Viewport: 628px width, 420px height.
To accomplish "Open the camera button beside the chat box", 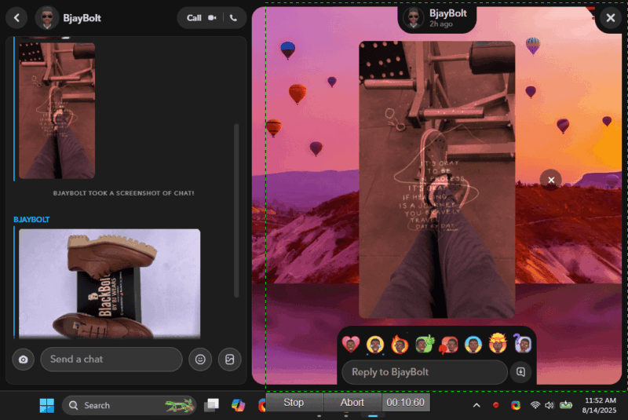I will pos(24,359).
